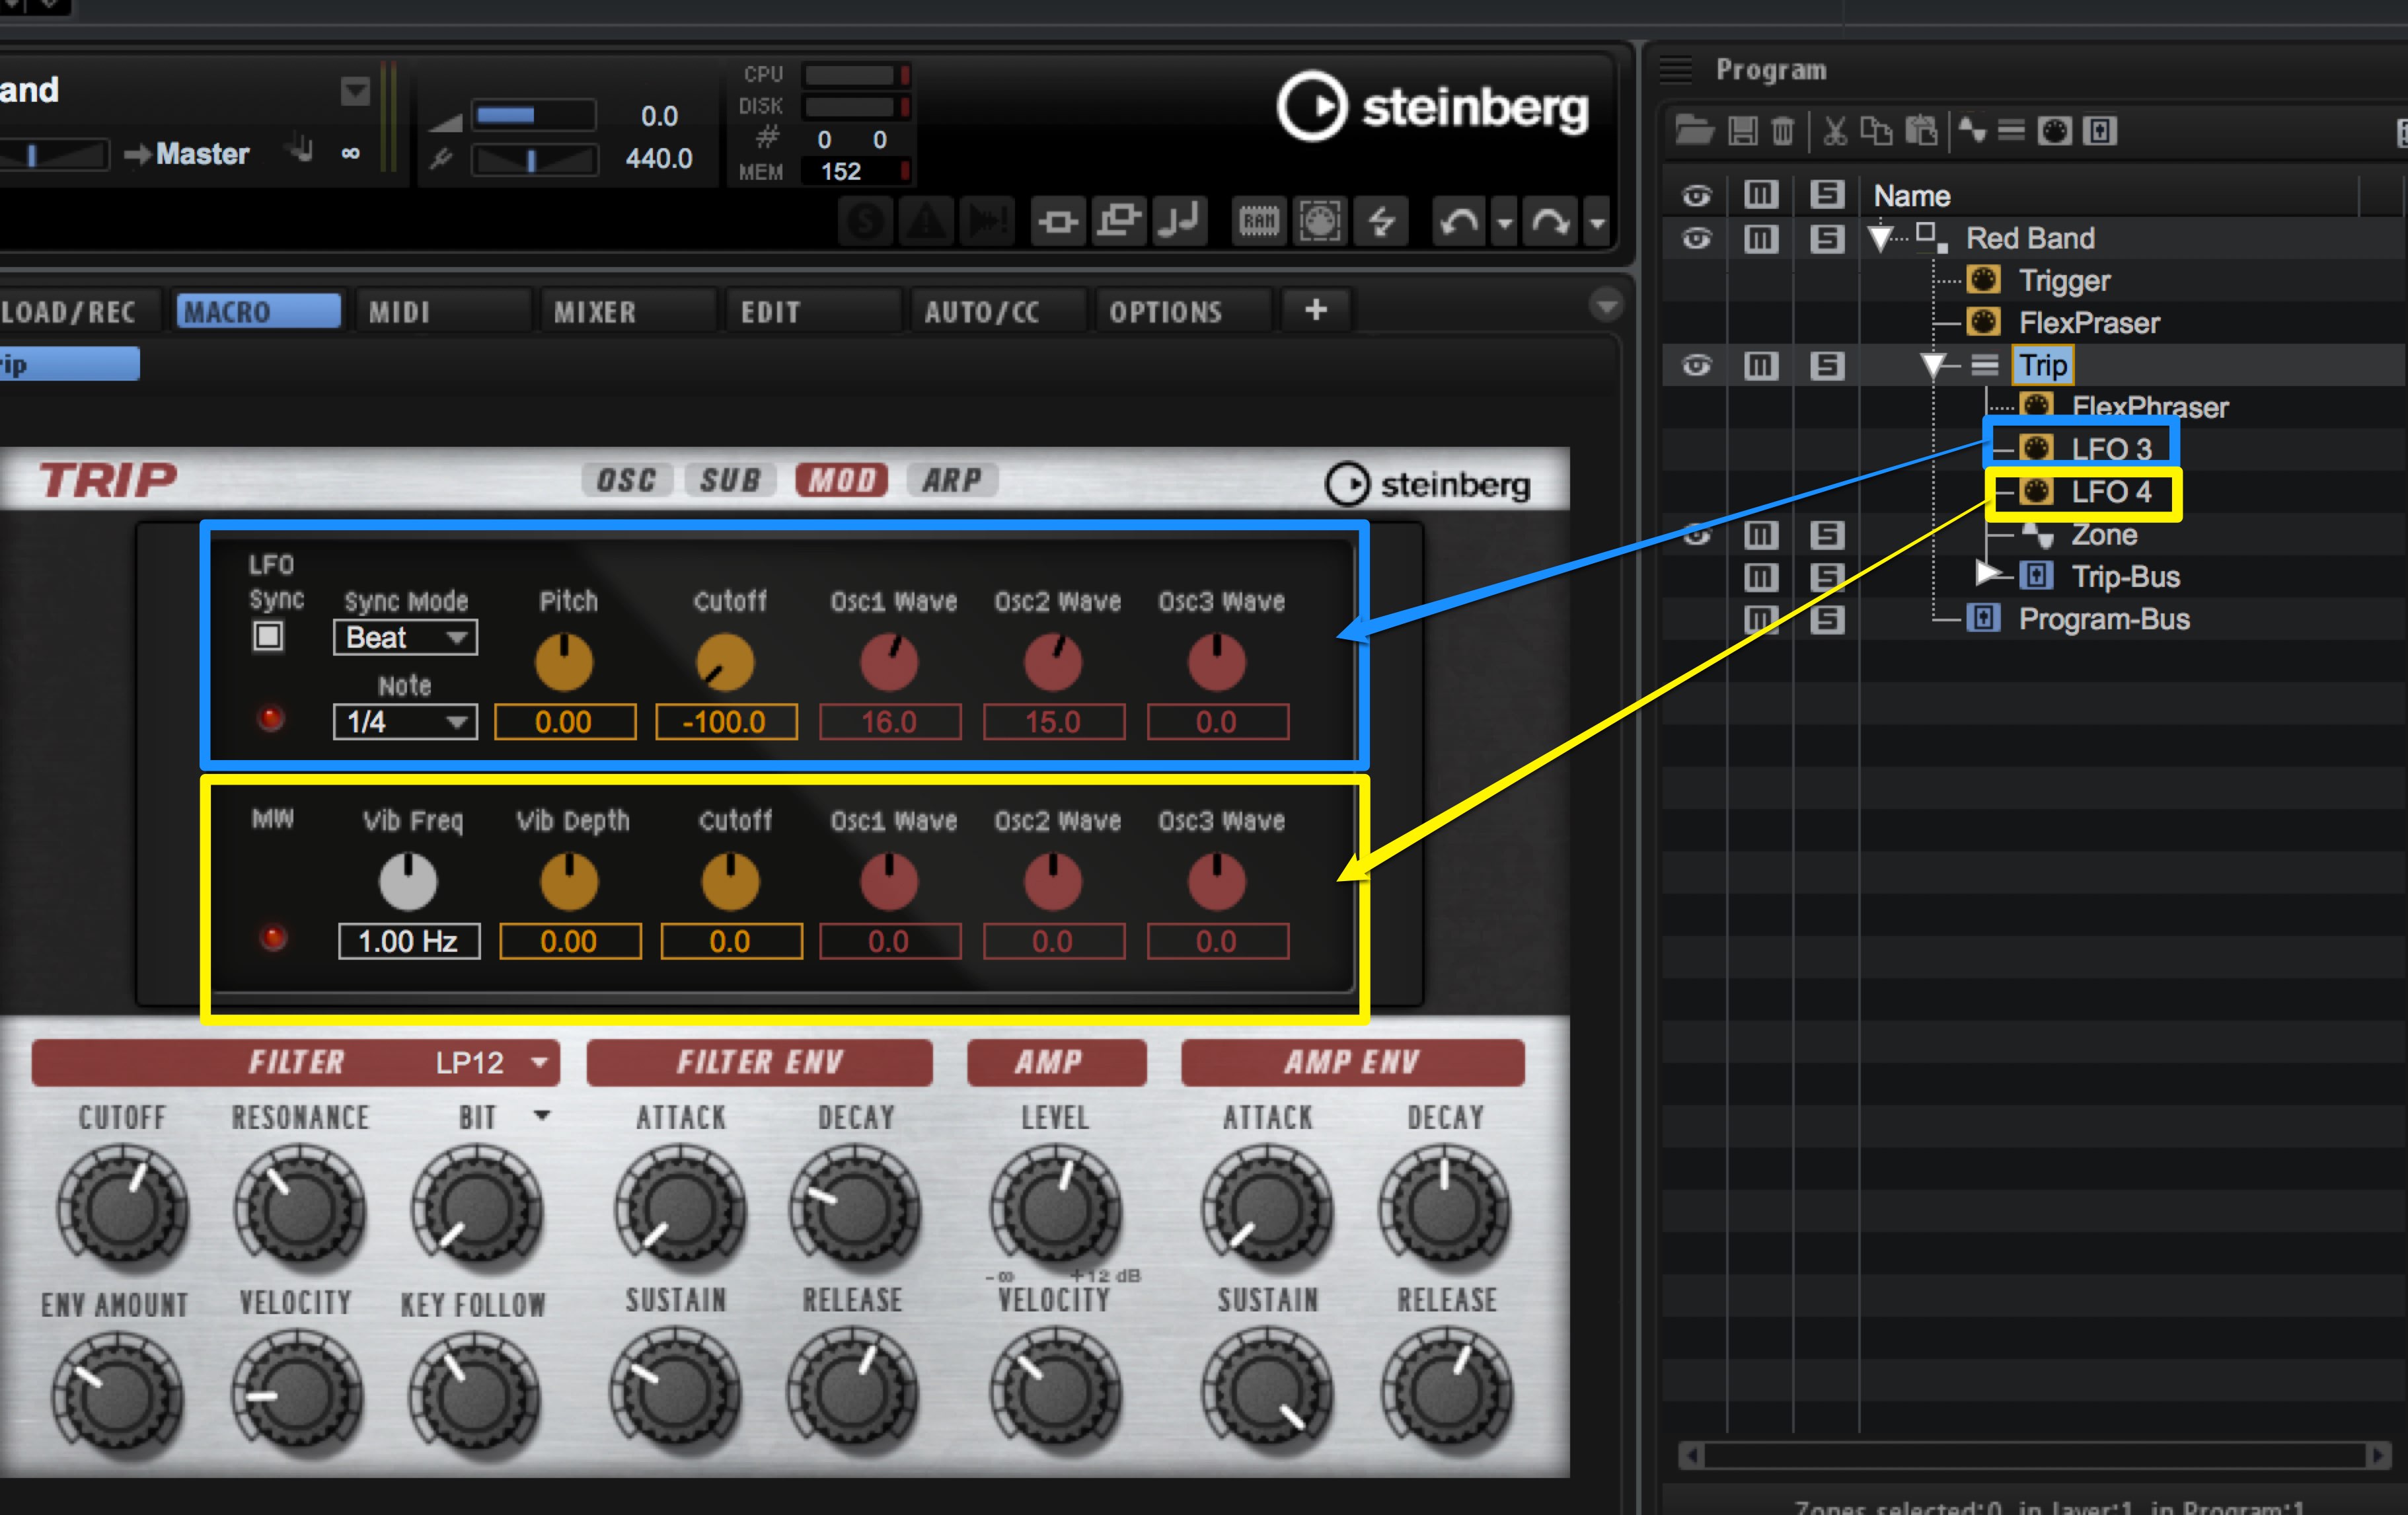Open the undo history dropdown arrow

1504,222
